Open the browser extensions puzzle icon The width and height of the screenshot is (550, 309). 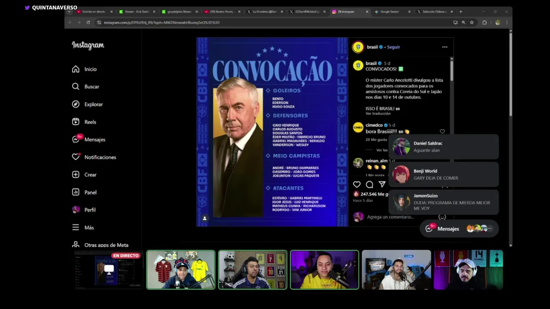pos(485,22)
